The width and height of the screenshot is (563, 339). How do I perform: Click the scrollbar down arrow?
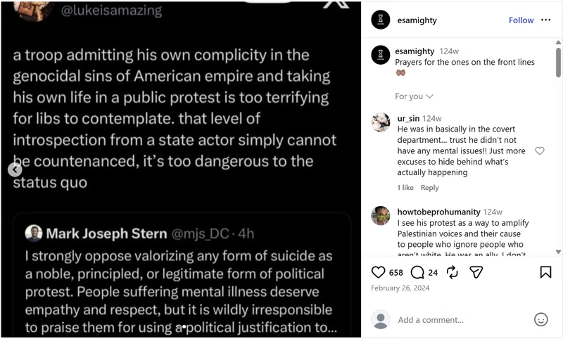[558, 252]
